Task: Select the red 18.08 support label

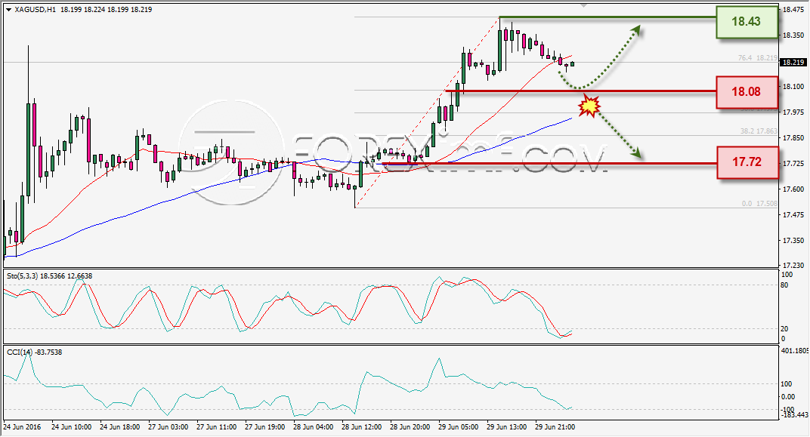Action: 747,92
